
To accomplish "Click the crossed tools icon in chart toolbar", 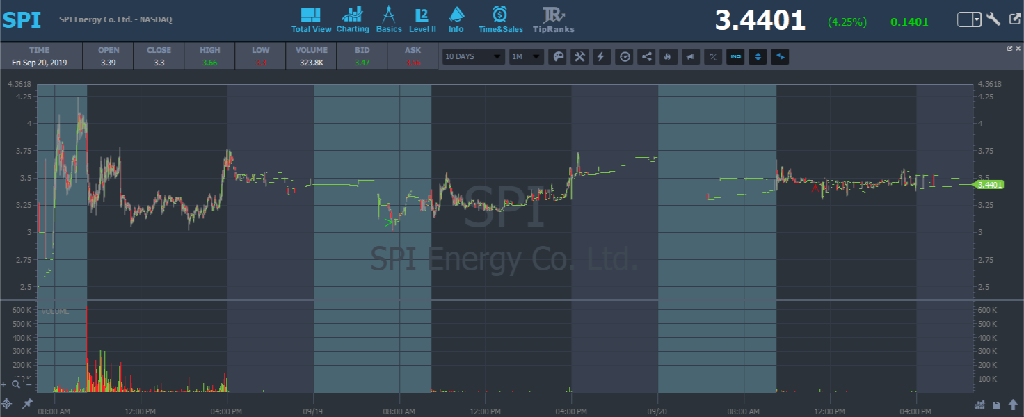I will pyautogui.click(x=579, y=57).
